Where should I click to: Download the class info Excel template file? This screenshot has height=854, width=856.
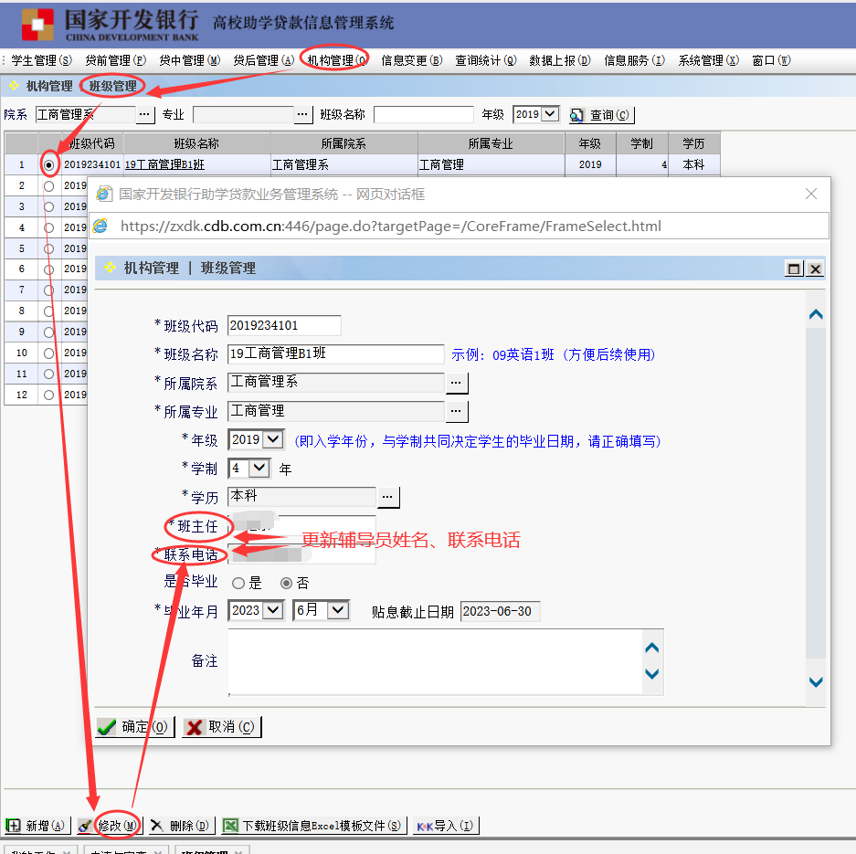[312, 826]
